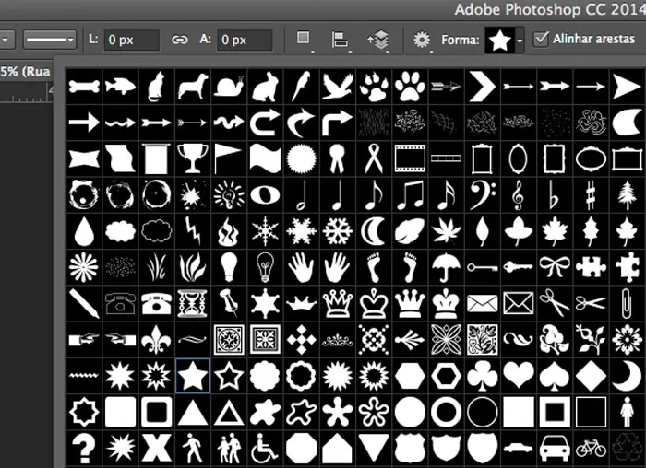The image size is (646, 468).
Task: Select the hourglass shape
Action: coord(192,303)
